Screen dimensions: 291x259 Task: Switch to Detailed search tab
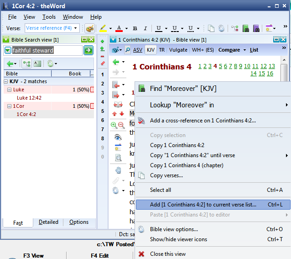(x=48, y=222)
